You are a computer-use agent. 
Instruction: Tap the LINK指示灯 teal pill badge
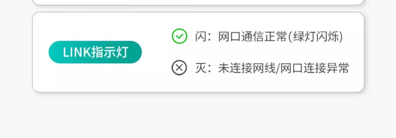tap(95, 52)
